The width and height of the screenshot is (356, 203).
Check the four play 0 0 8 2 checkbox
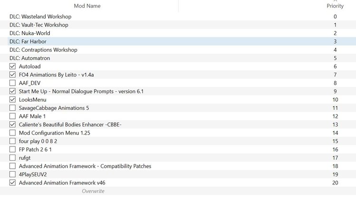click(12, 141)
